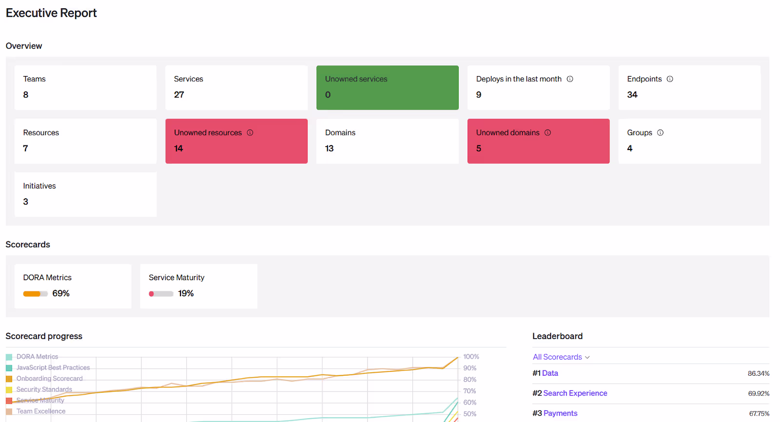Click info icon beside Endpoints
This screenshot has width=780, height=422.
coord(670,79)
